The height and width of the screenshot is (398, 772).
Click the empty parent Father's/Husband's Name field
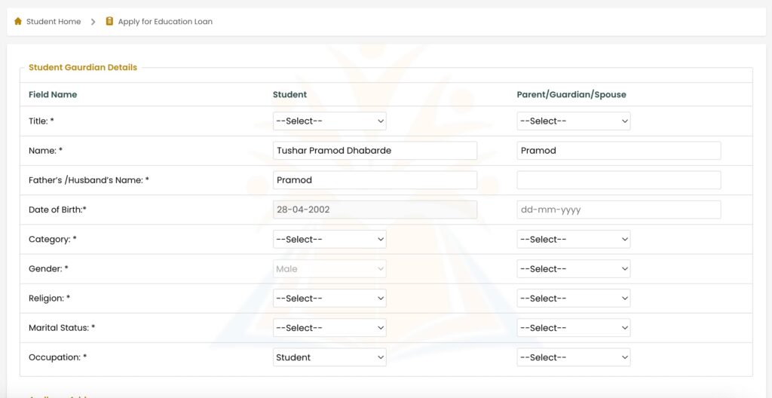pyautogui.click(x=619, y=180)
